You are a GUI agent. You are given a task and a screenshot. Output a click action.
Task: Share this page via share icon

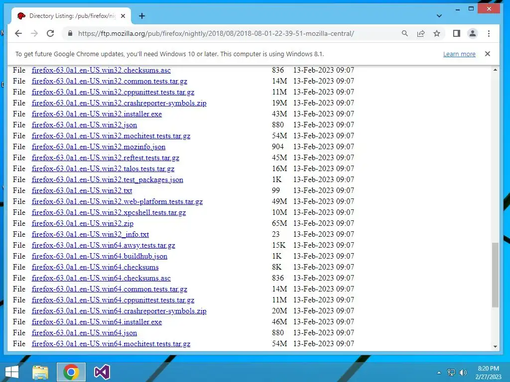(x=420, y=33)
